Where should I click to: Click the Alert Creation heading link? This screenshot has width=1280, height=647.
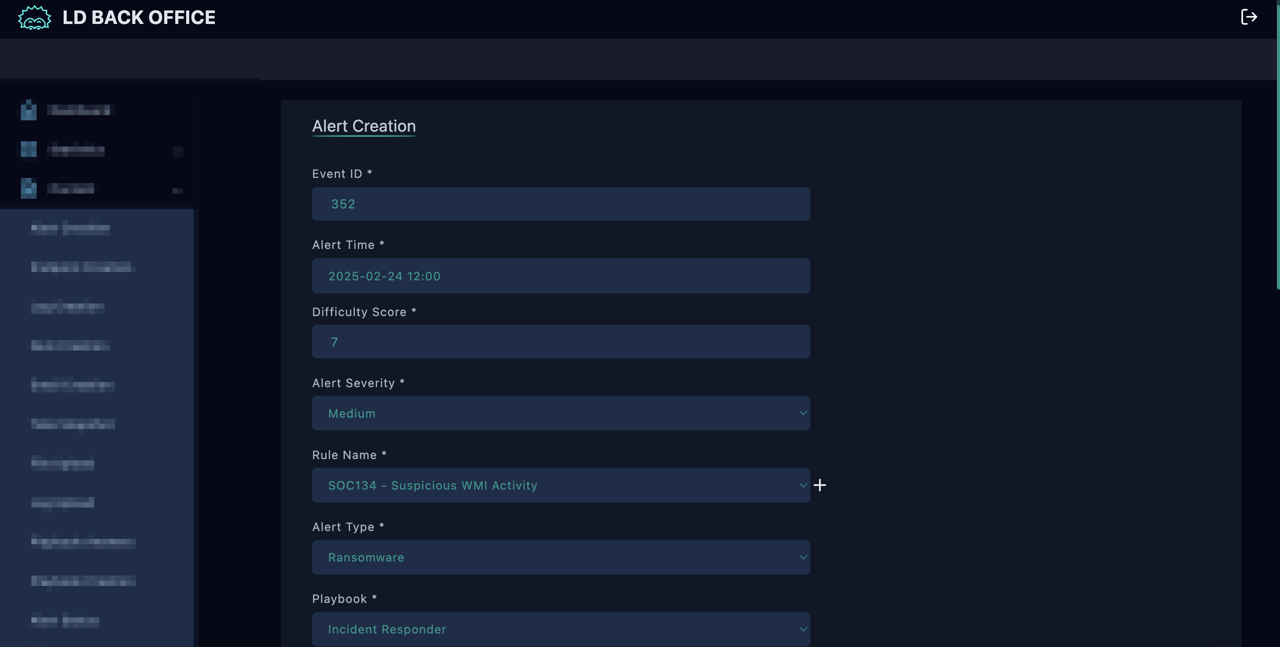pos(364,126)
